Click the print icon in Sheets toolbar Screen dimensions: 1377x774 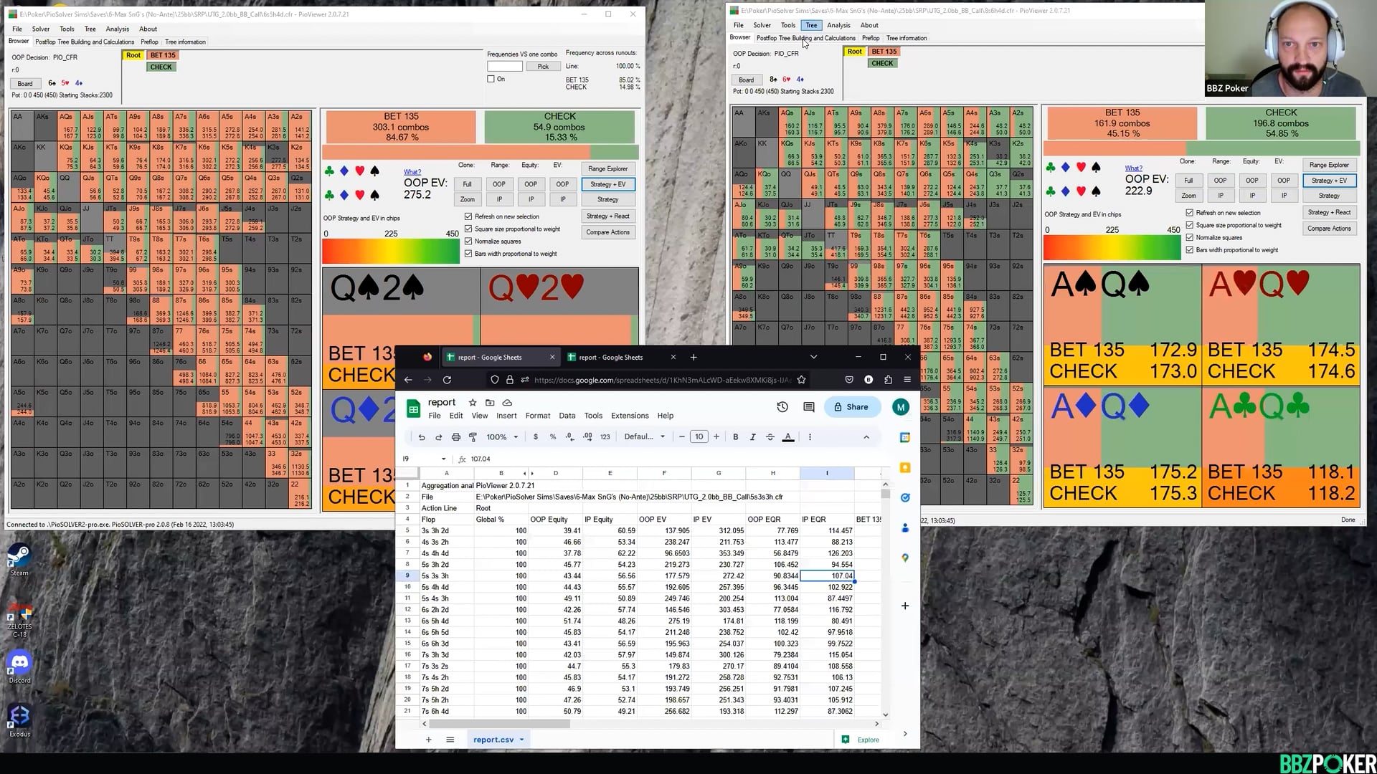point(455,437)
